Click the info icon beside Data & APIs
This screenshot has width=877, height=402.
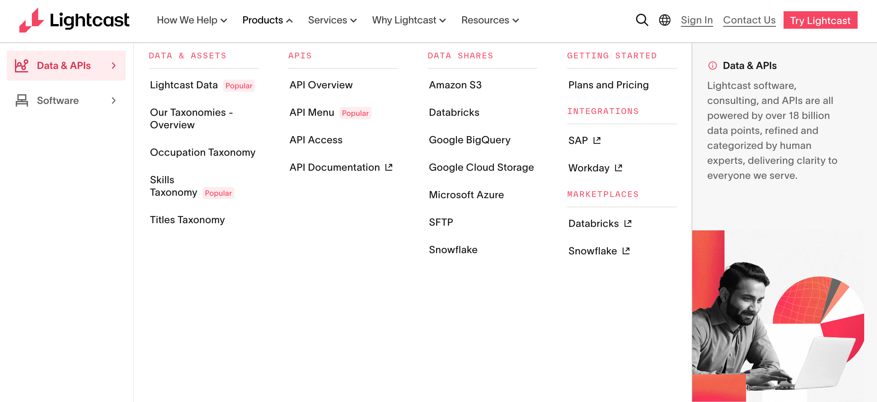coord(713,66)
